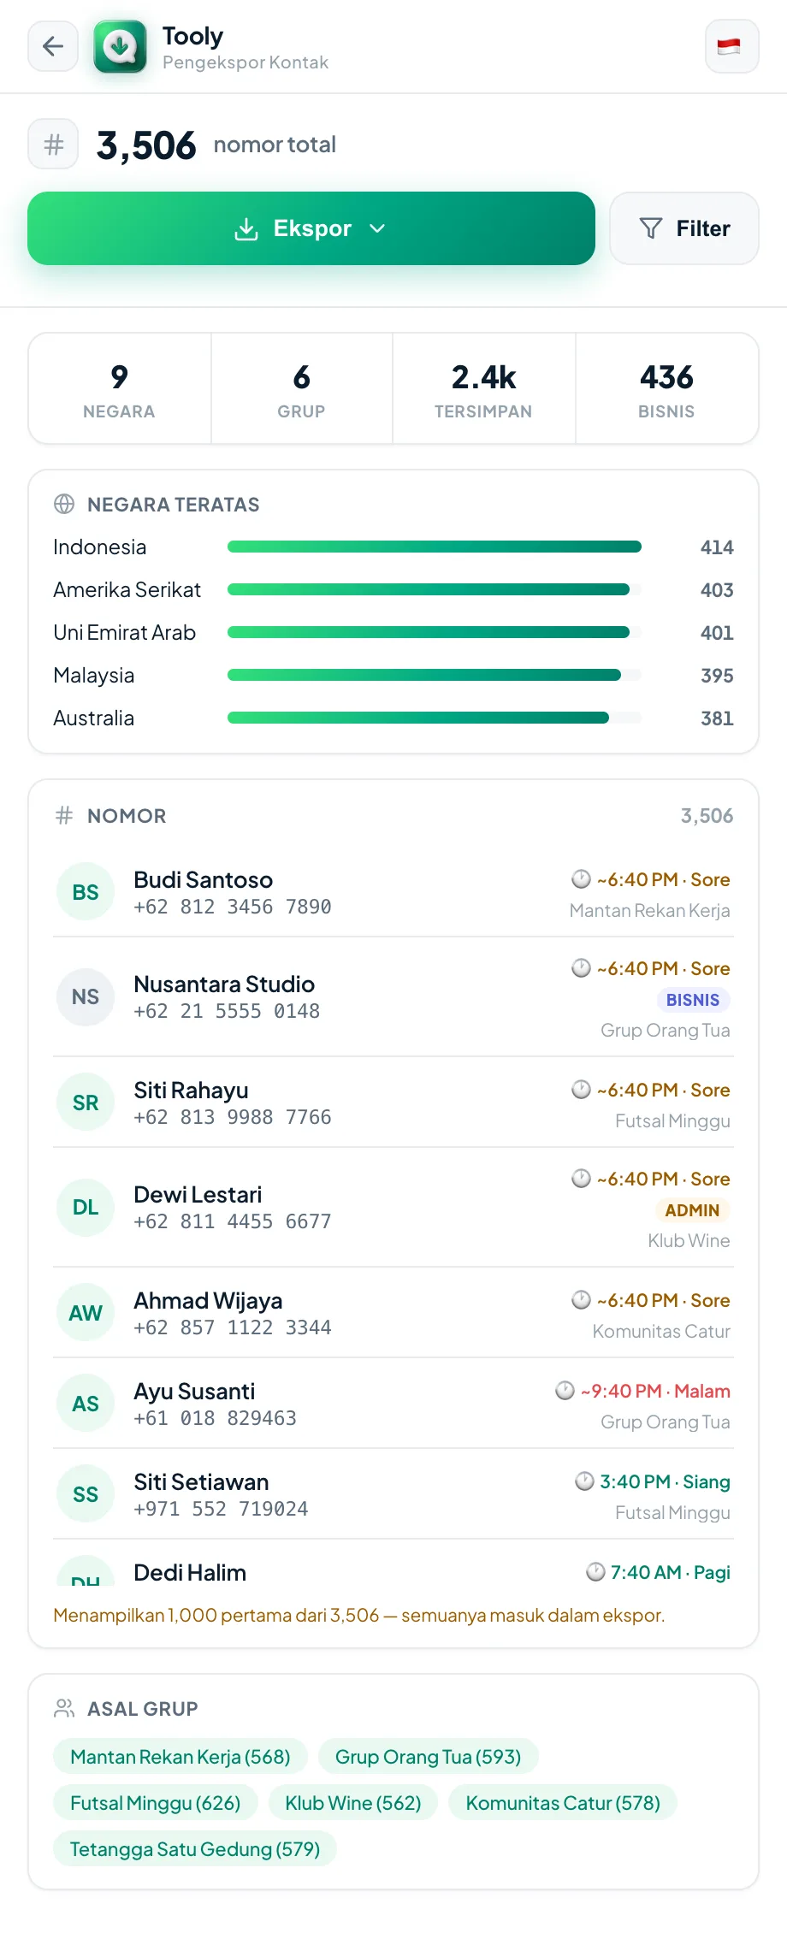
Task: Select the Bisnis stat tab
Action: pyautogui.click(x=666, y=389)
